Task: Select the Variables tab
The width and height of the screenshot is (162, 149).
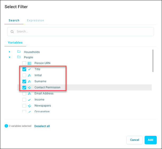Action: click(15, 42)
